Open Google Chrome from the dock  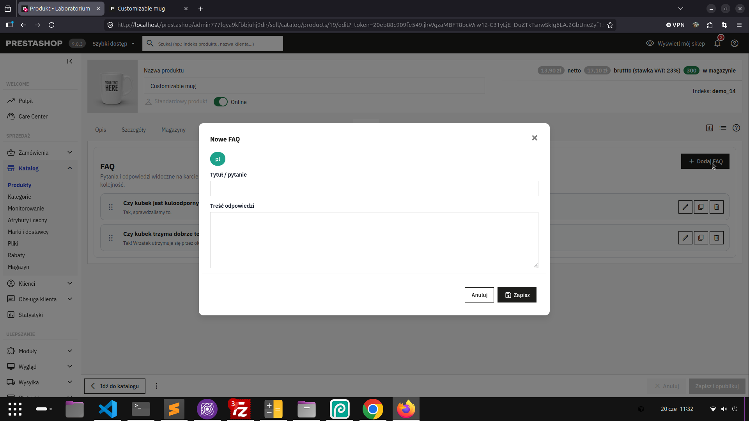(373, 409)
